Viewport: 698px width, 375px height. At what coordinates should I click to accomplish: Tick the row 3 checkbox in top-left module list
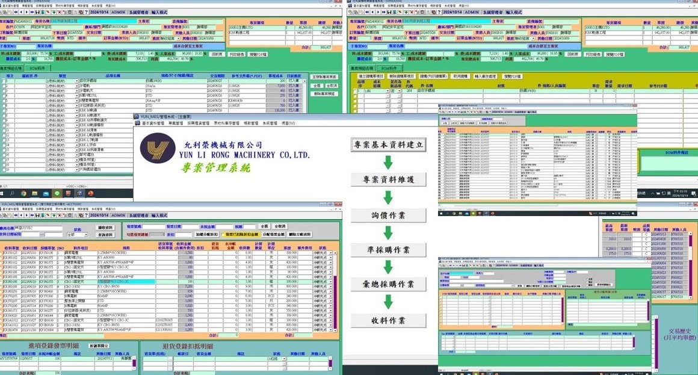(x=4, y=91)
